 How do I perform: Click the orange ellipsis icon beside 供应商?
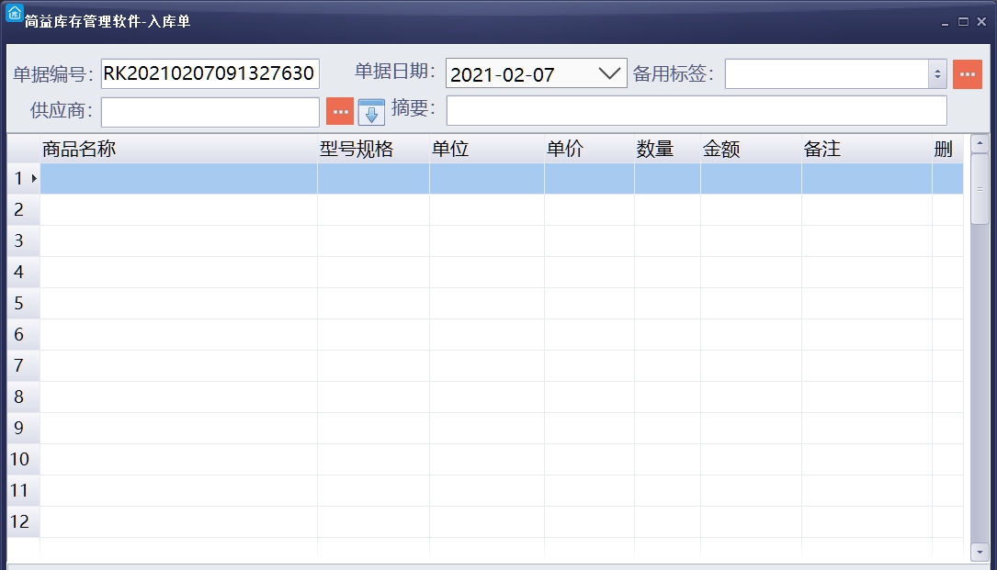(x=340, y=111)
